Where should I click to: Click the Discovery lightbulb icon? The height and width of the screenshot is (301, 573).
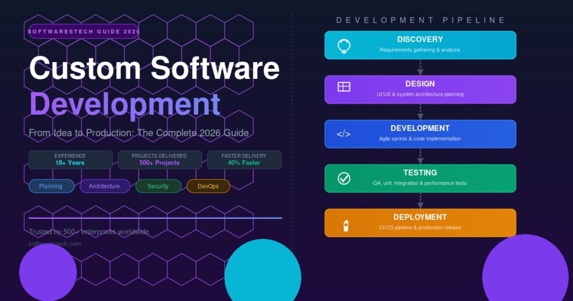[344, 46]
